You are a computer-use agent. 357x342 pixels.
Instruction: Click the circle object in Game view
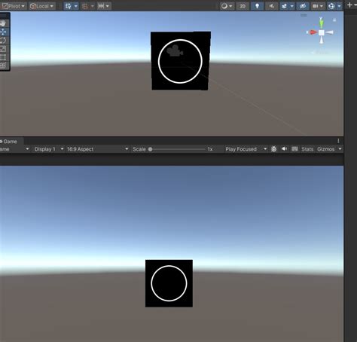click(x=169, y=283)
